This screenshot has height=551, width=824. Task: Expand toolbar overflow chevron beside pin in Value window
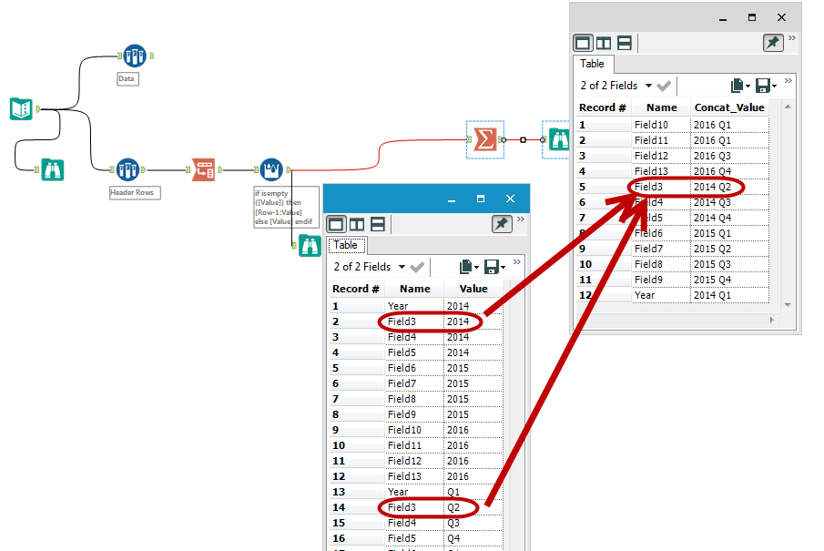point(520,219)
